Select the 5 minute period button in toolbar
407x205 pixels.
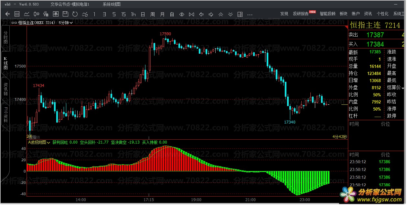pos(114,14)
